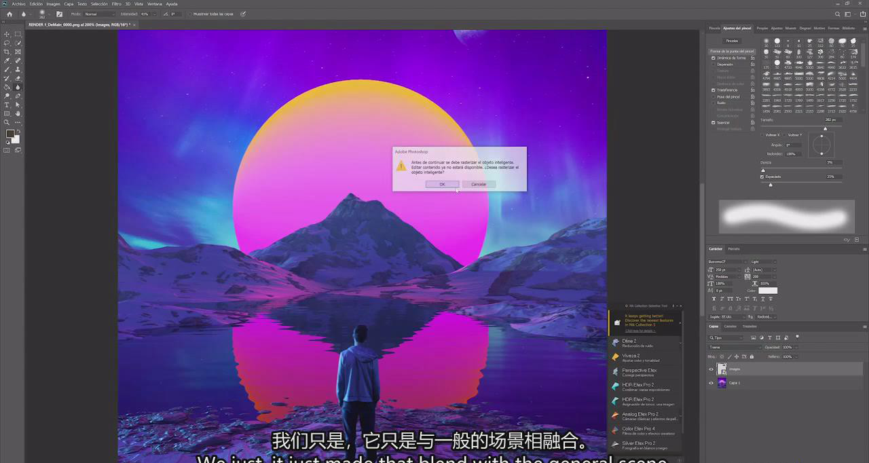Image resolution: width=869 pixels, height=463 pixels.
Task: Open Viveza 2 in Nik Collection panel
Action: [630, 356]
